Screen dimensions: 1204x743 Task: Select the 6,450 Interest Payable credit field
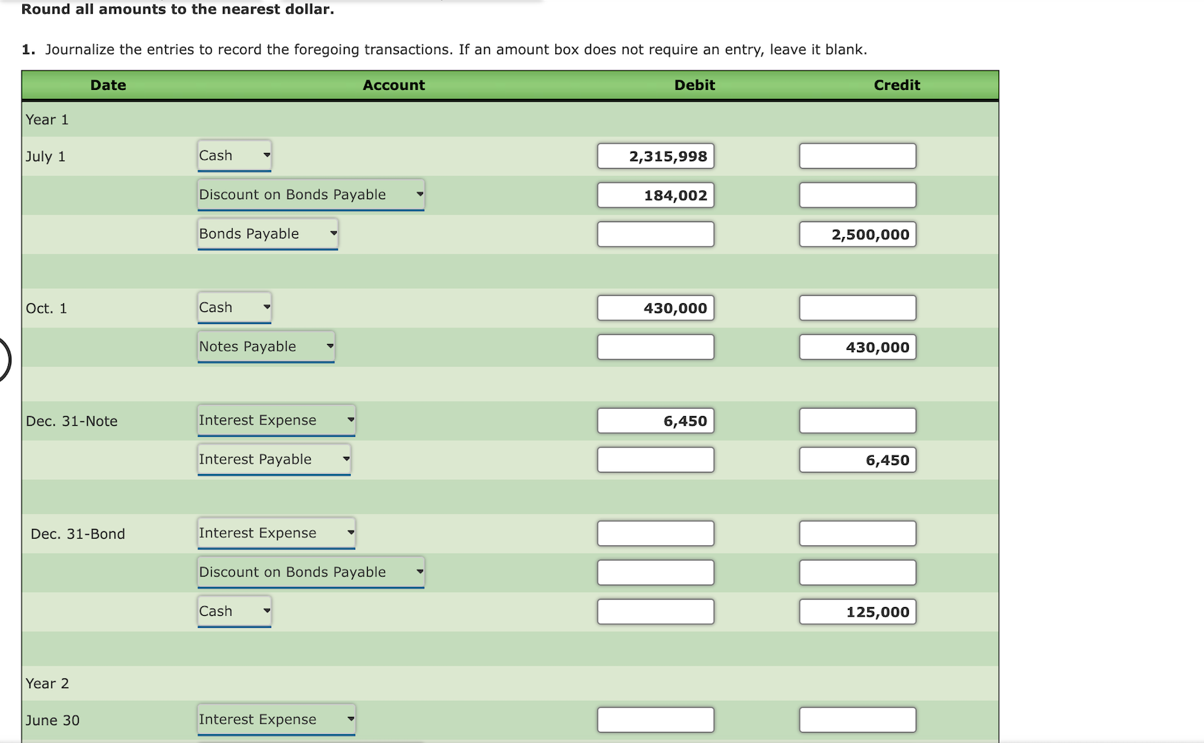[x=857, y=459]
